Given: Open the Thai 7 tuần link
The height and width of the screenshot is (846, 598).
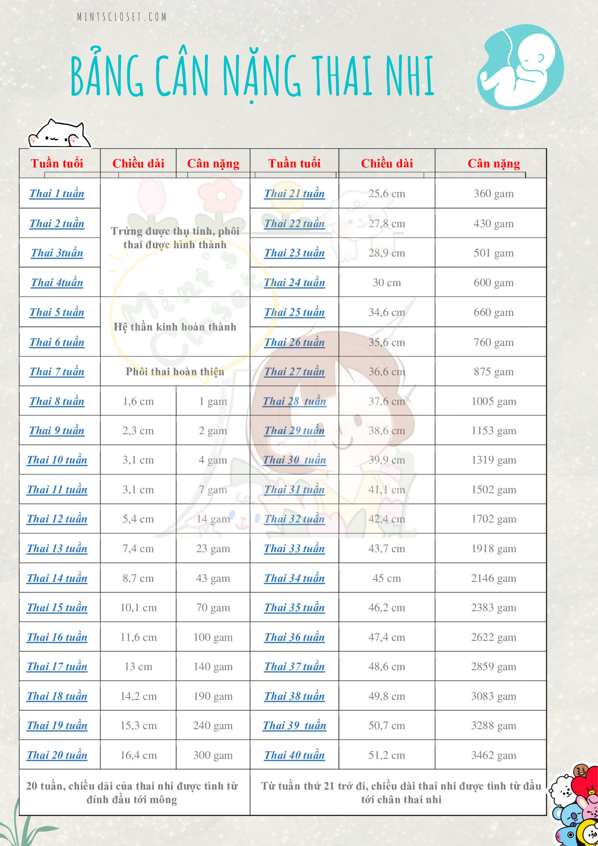Looking at the screenshot, I should 57,372.
